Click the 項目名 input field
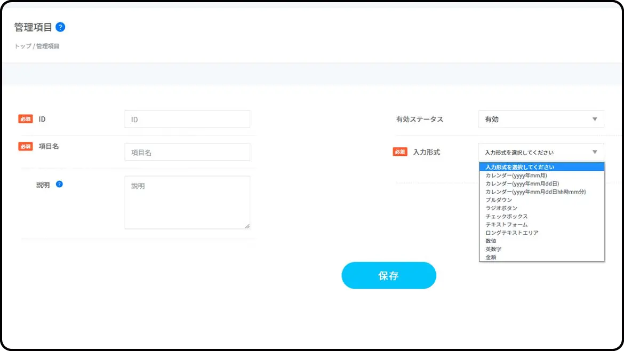The height and width of the screenshot is (351, 624). pos(187,152)
